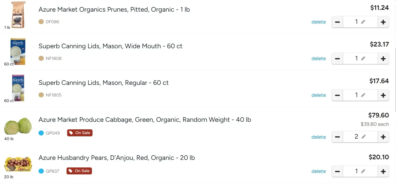396x184 pixels.
Task: Remove D'Anjou Pears using delete link
Action: click(x=319, y=171)
